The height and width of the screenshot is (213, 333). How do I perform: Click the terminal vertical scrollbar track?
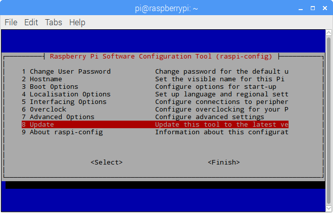329,121
